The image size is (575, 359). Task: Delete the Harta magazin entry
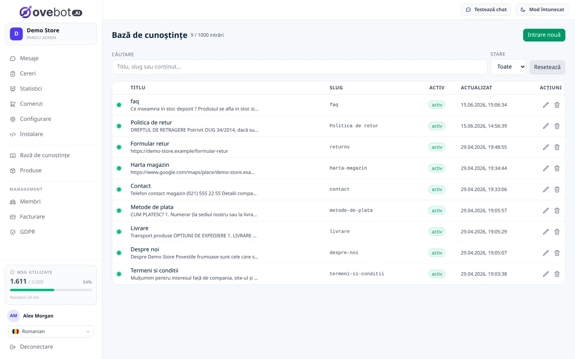point(557,168)
